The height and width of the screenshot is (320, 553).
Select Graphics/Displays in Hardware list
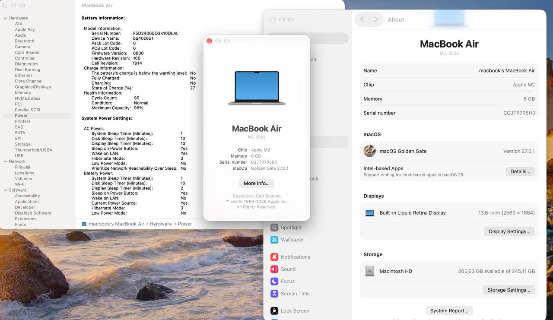[x=33, y=87]
